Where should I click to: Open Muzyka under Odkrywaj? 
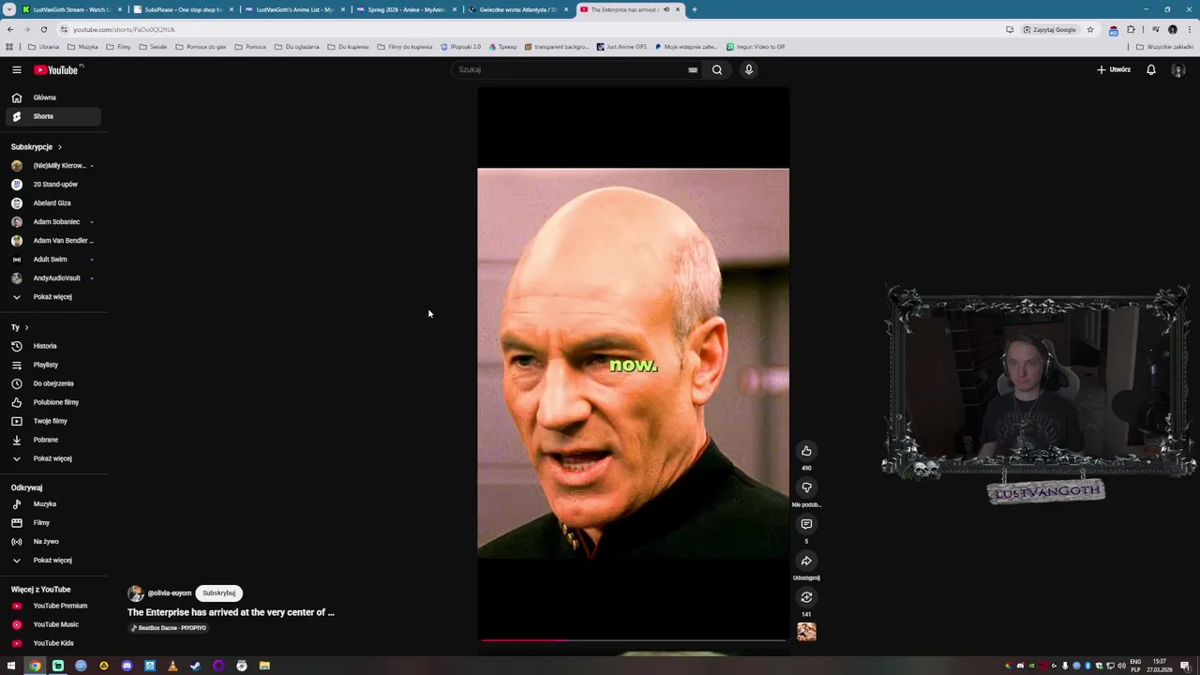click(52, 504)
